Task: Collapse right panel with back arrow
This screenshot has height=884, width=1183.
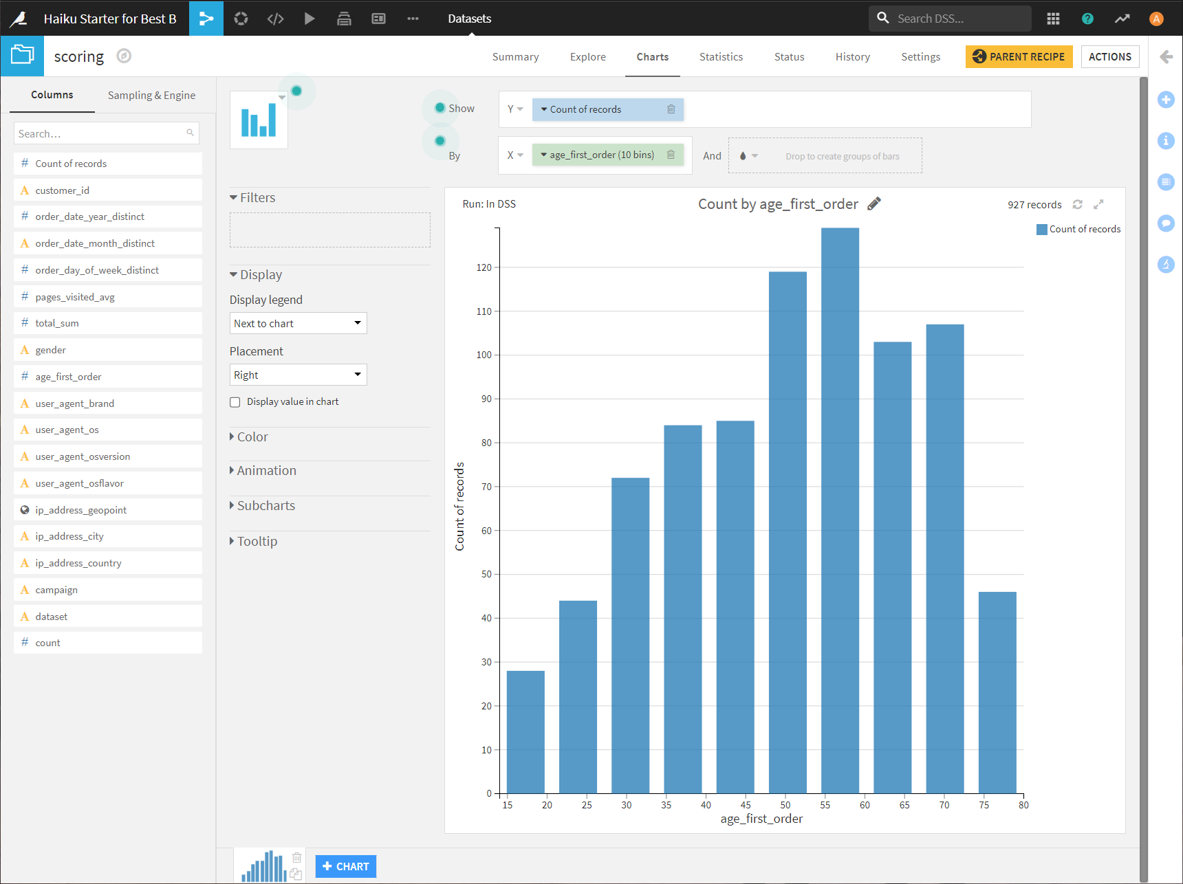Action: pyautogui.click(x=1166, y=56)
